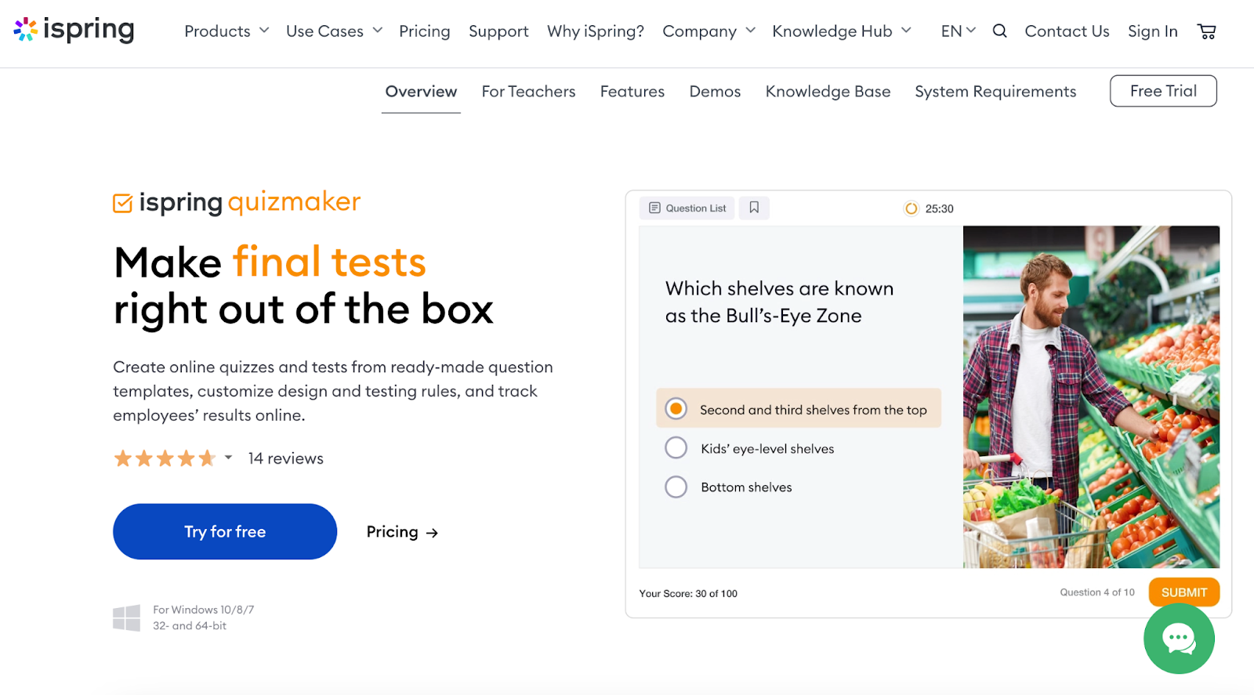Click the Free Trial button

1163,91
